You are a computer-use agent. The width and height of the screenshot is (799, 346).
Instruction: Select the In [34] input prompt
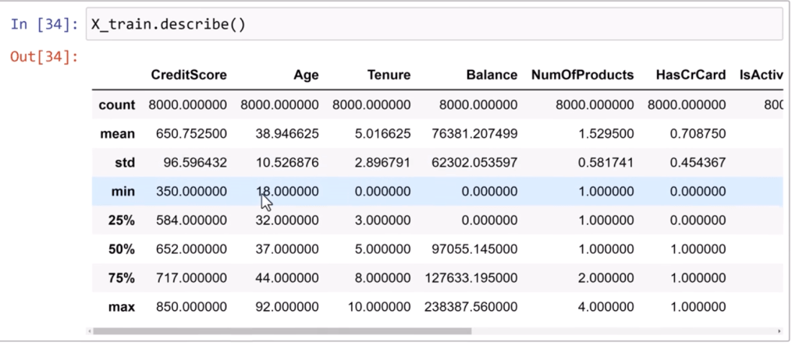pyautogui.click(x=44, y=24)
